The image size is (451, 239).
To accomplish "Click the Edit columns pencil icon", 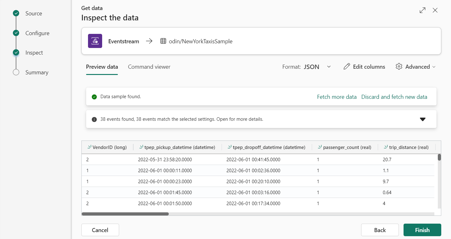I will point(347,66).
